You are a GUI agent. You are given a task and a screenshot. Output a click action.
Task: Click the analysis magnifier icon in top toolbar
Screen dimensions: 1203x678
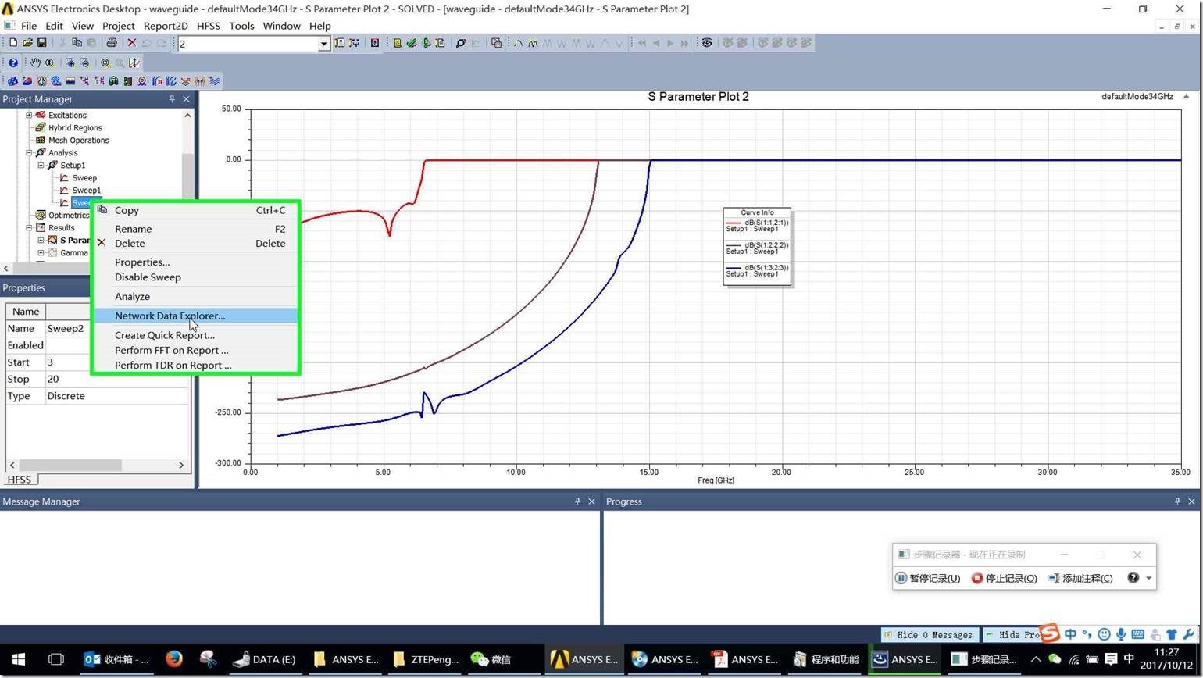pos(461,43)
